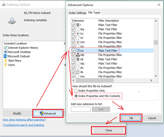Click the idb download file icon
Viewport: 164px width, 137px height.
tap(78, 55)
